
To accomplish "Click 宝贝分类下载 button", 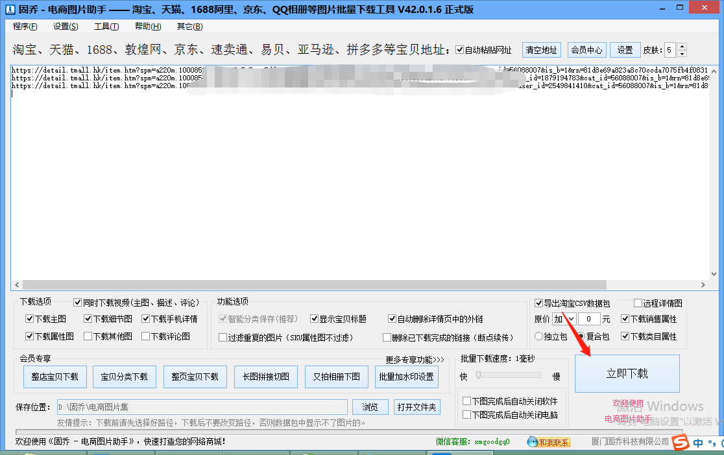I will click(124, 377).
